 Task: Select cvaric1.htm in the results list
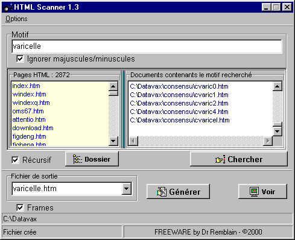[x=179, y=95]
